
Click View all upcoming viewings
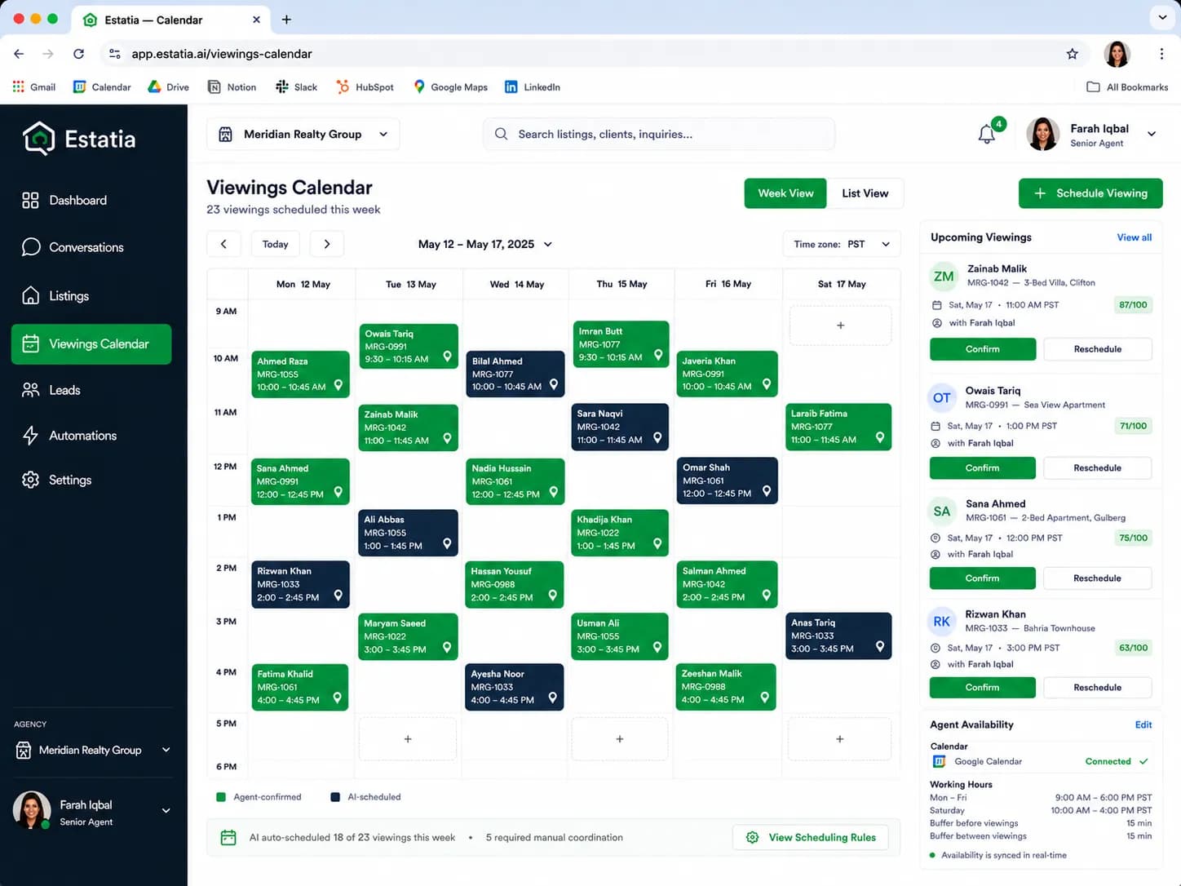[x=1135, y=237]
